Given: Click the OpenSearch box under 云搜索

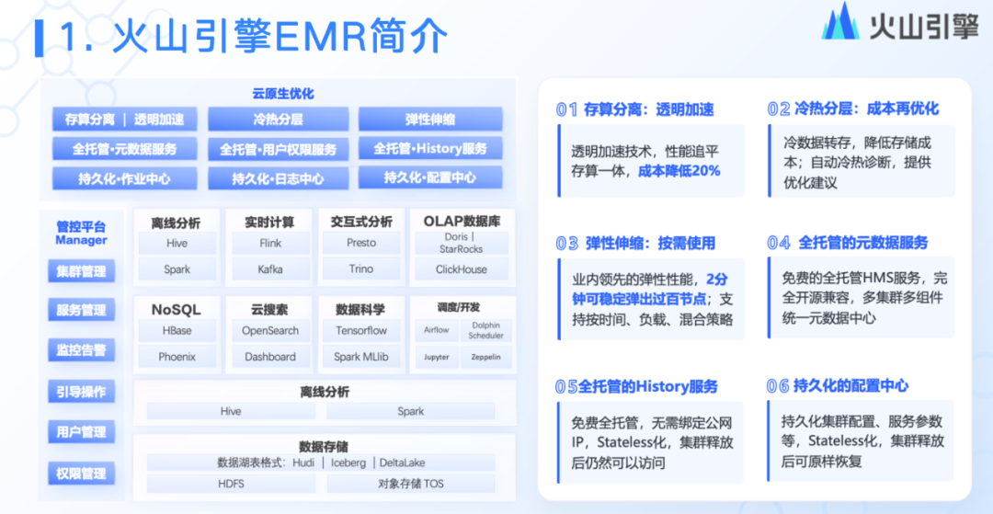Looking at the screenshot, I should (269, 330).
